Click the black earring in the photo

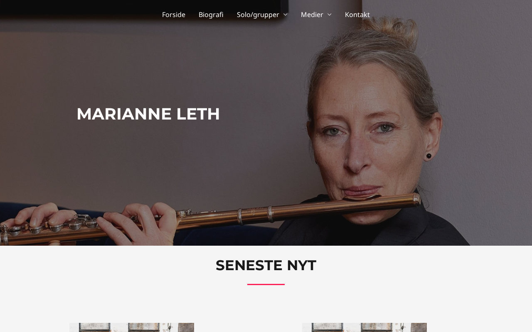(429, 156)
